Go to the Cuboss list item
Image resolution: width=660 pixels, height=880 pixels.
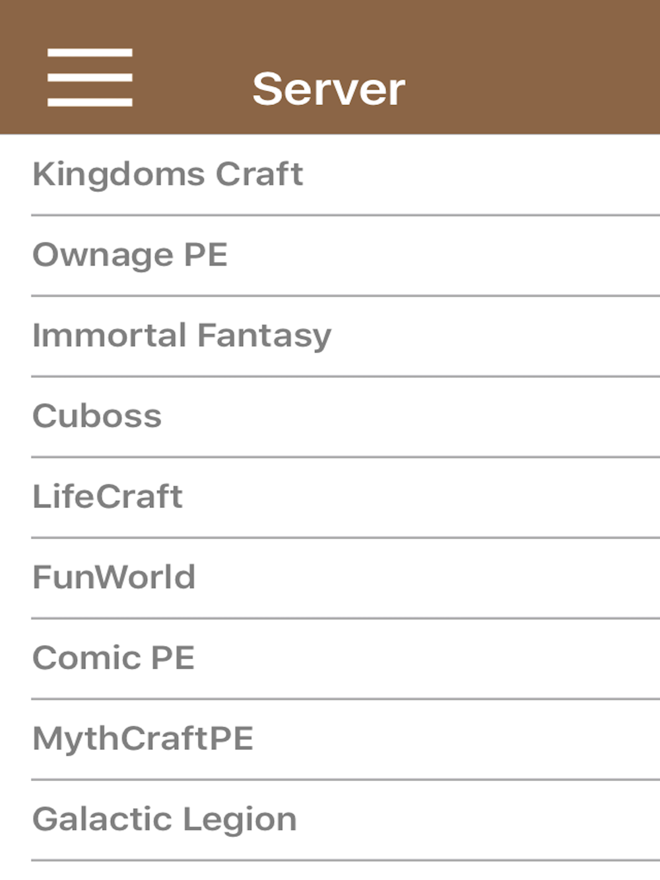(330, 416)
